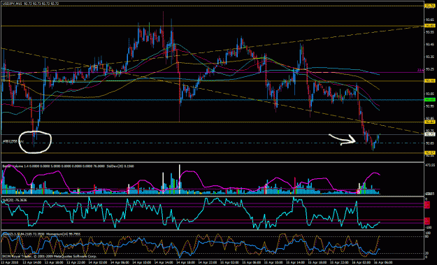Click the 14 Apr 18:00 time label
The image size is (437, 265).
[x=185, y=262]
